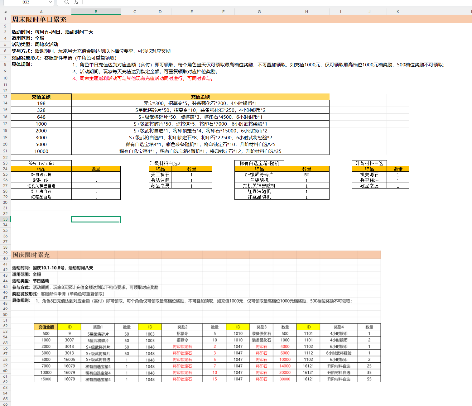This screenshot has width=472, height=406.
Task: Select column B header
Action: [96, 12]
